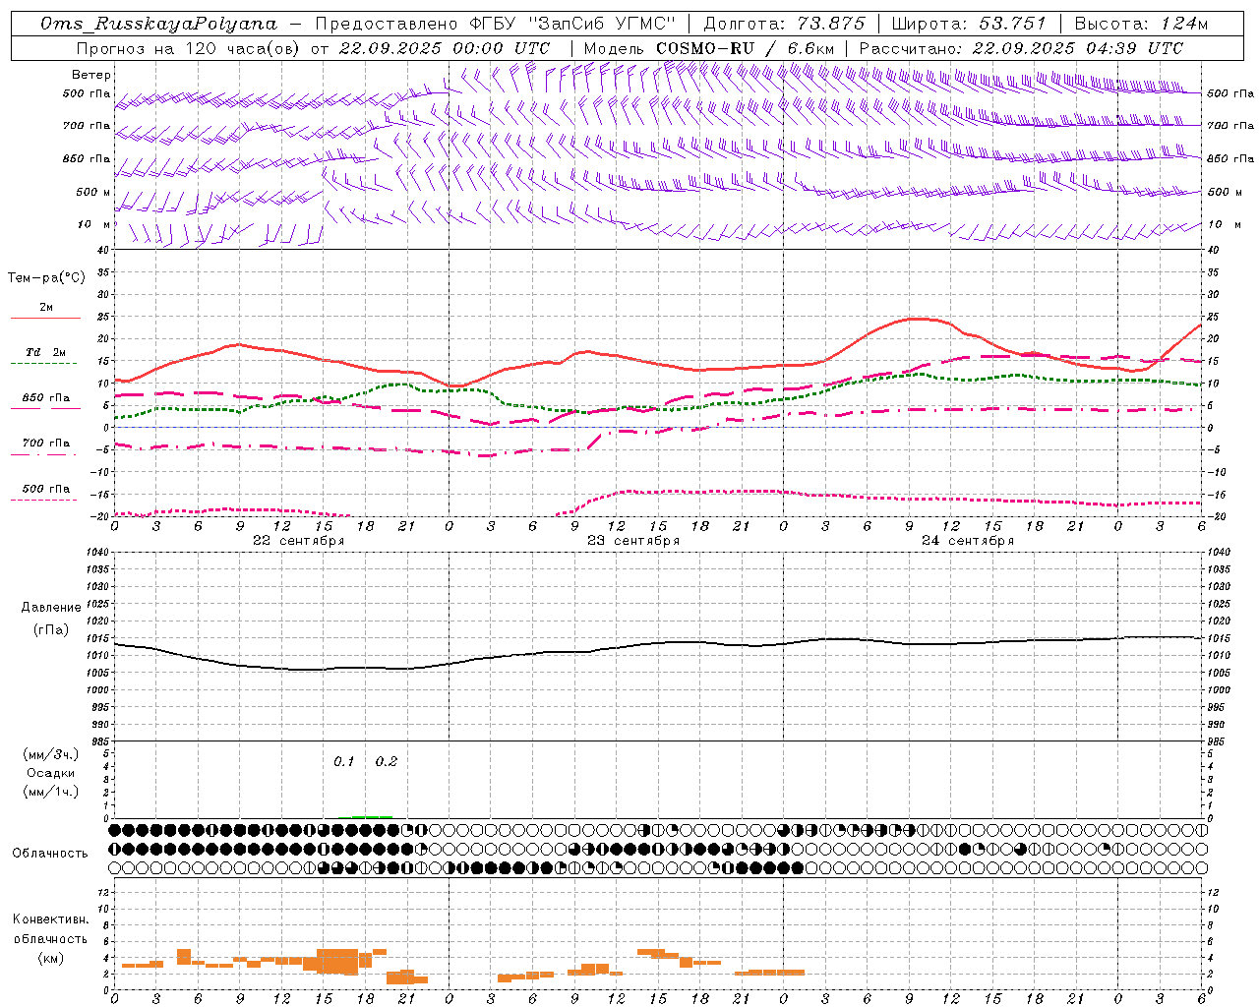
Task: Click the (гПа) unit under Давление
Action: click(x=50, y=629)
